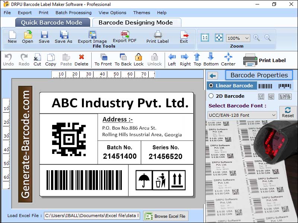Open the Themes menu
Viewport: 298px width, 223px height.
click(x=142, y=13)
